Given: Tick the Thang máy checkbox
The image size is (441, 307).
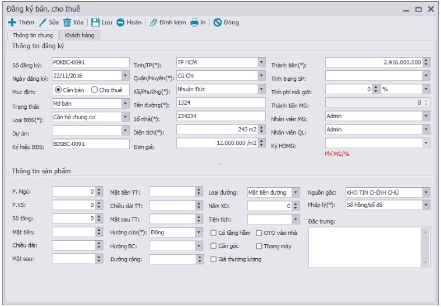Looking at the screenshot, I should click(259, 247).
